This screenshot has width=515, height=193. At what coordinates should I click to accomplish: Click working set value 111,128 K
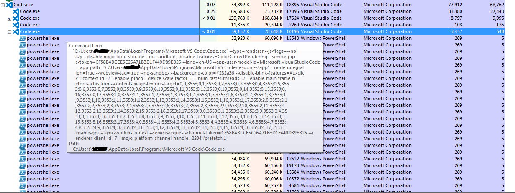272,5
